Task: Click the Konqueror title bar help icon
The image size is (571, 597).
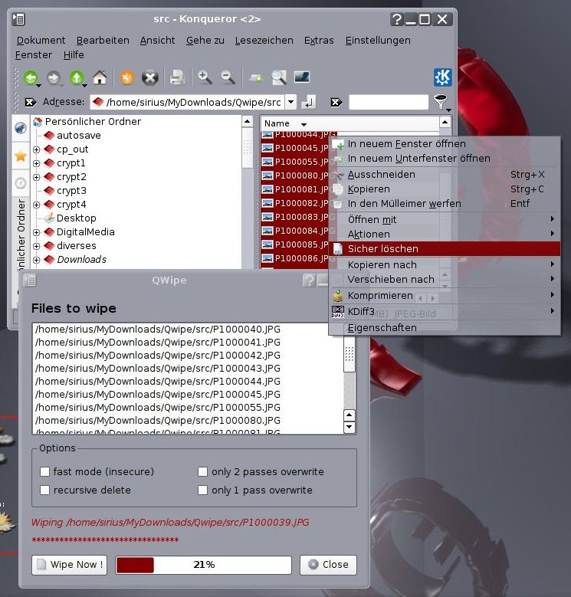Action: pyautogui.click(x=397, y=19)
